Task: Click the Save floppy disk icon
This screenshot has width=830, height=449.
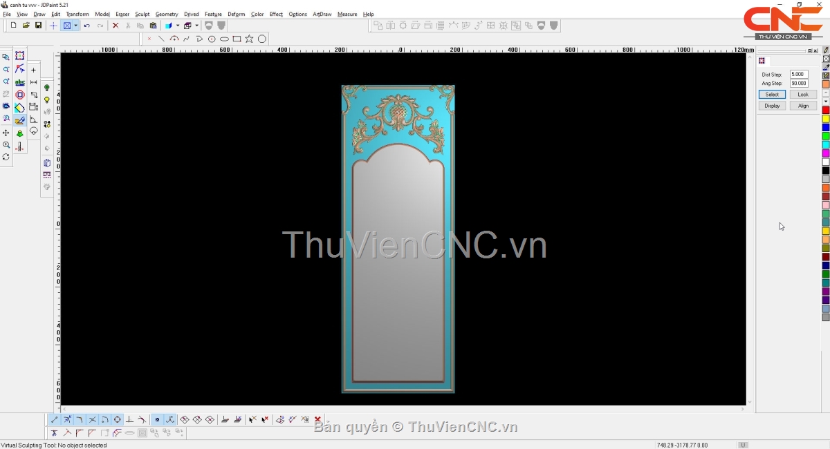Action: point(38,26)
